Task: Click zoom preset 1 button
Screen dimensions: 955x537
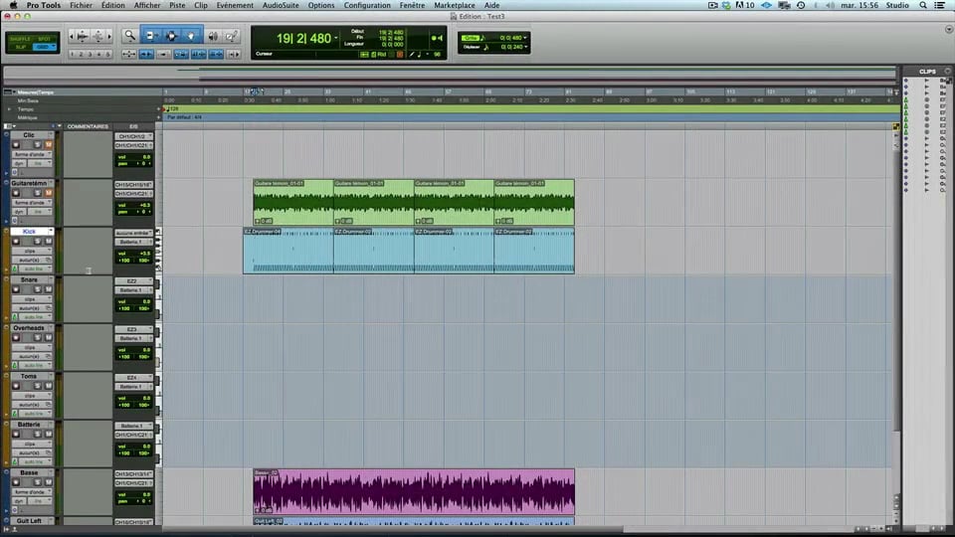Action: (72, 54)
